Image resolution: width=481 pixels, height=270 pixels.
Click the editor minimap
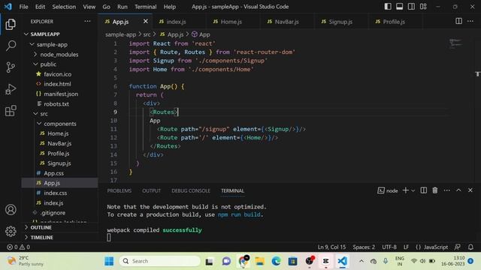pyautogui.click(x=455, y=43)
